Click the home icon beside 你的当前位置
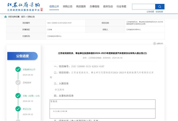The height and width of the screenshot is (121, 178). pos(6,17)
